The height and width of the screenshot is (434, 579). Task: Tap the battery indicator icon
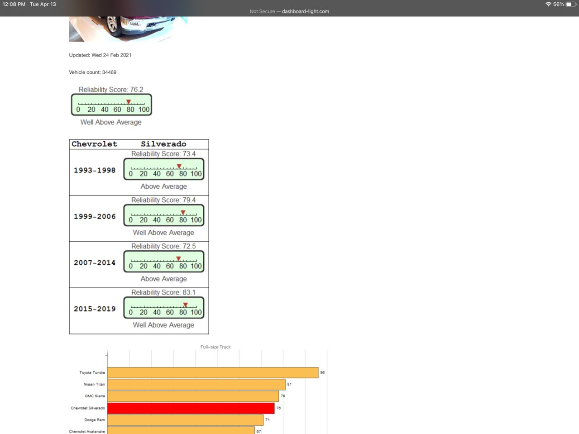point(571,4)
